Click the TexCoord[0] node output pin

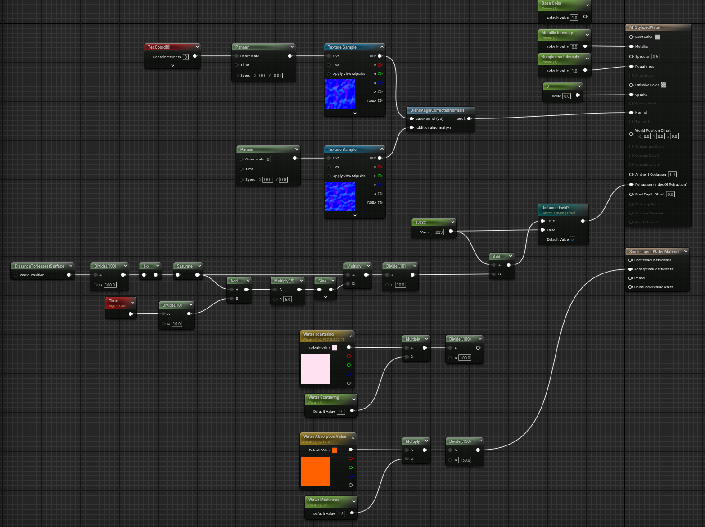coord(195,56)
